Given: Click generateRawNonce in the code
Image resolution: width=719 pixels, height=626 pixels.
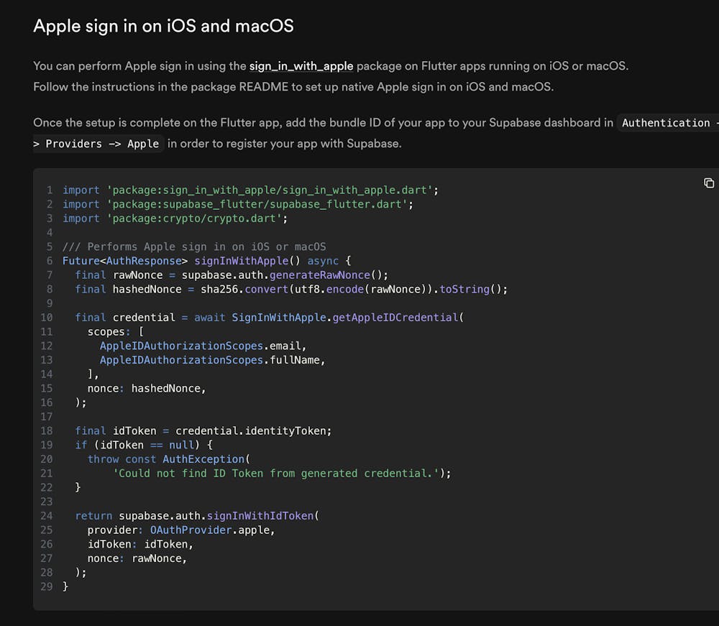Looking at the screenshot, I should 319,275.
